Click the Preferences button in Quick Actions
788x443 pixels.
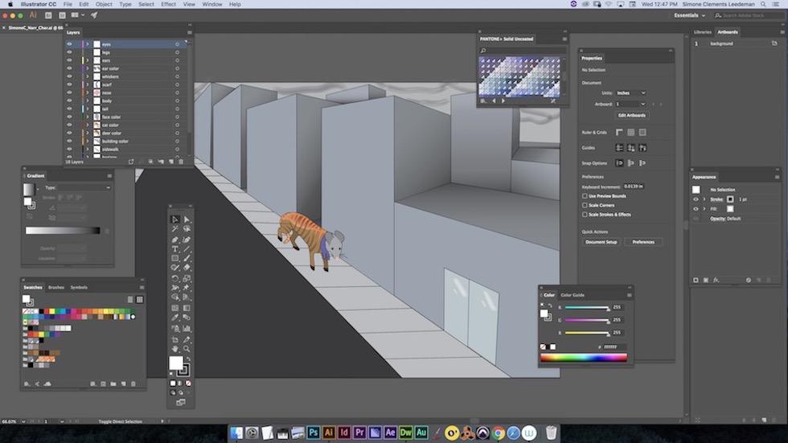tap(643, 242)
